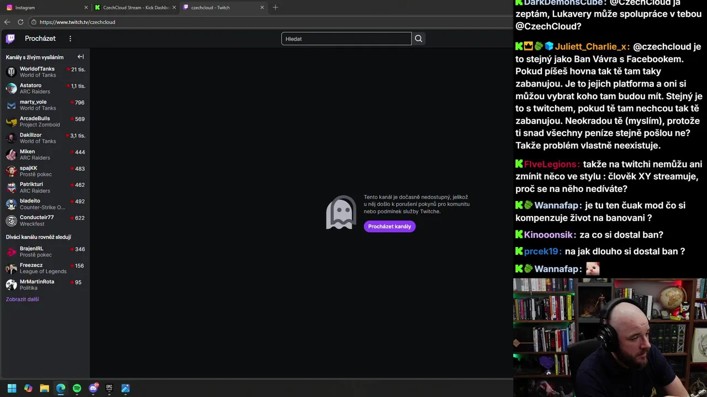The image size is (707, 397).
Task: Click the Hledat search field
Action: coord(346,39)
